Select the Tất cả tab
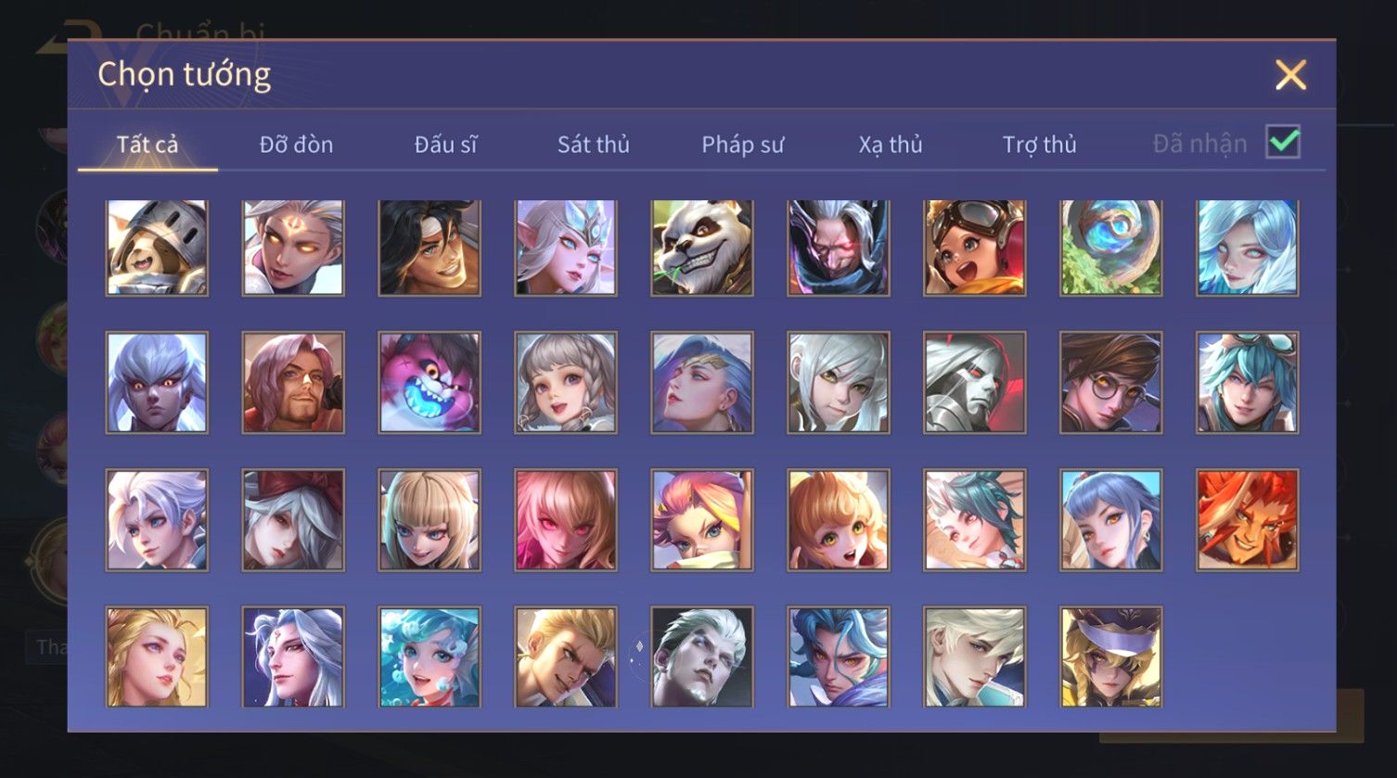 (147, 145)
